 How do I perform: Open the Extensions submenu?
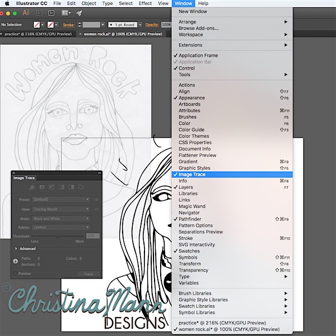[x=232, y=45]
